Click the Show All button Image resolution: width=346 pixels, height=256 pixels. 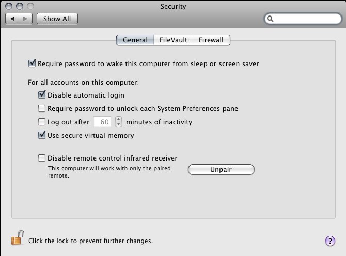point(57,19)
